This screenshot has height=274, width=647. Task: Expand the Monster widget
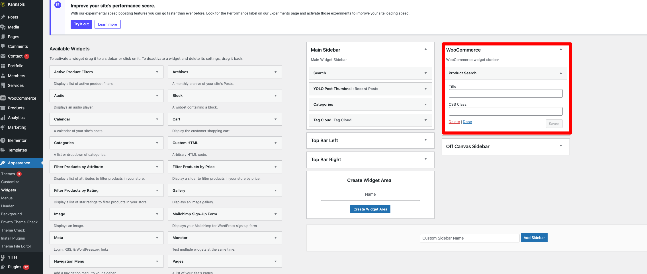(276, 238)
